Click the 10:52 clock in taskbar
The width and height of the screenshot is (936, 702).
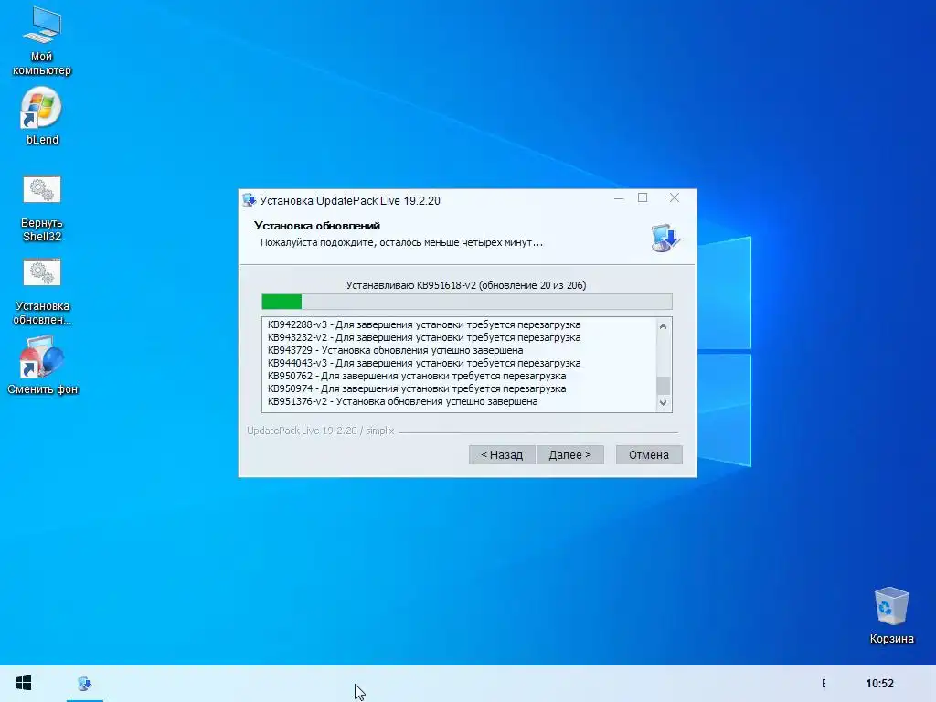tap(880, 684)
